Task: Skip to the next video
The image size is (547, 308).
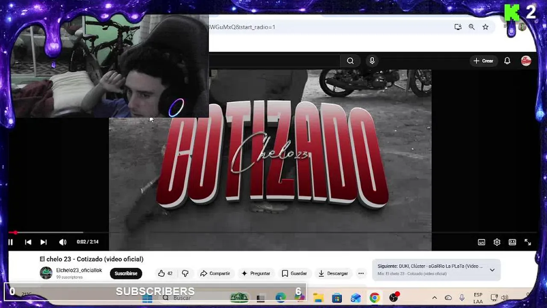Action: (44, 242)
